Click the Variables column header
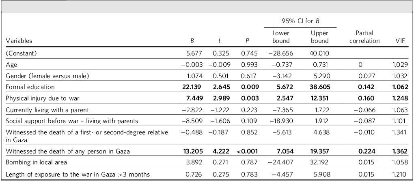 tap(19, 40)
